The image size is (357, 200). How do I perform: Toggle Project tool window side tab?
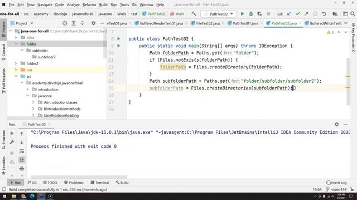coord(4,29)
